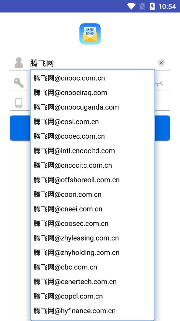
Task: Tap the key password icon
Action: pyautogui.click(x=19, y=83)
